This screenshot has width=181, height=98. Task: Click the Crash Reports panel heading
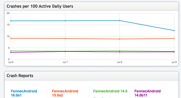[20, 76]
